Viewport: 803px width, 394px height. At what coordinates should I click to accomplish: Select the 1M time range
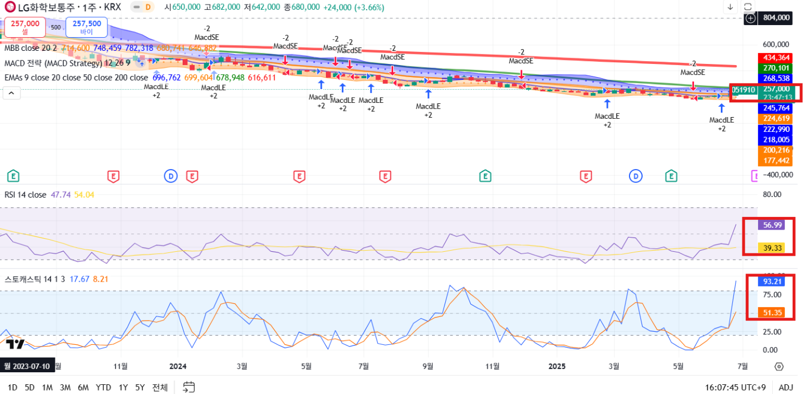pos(47,387)
